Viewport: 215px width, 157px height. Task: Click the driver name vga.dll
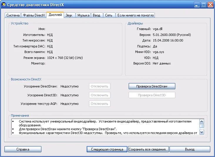tap(157, 29)
